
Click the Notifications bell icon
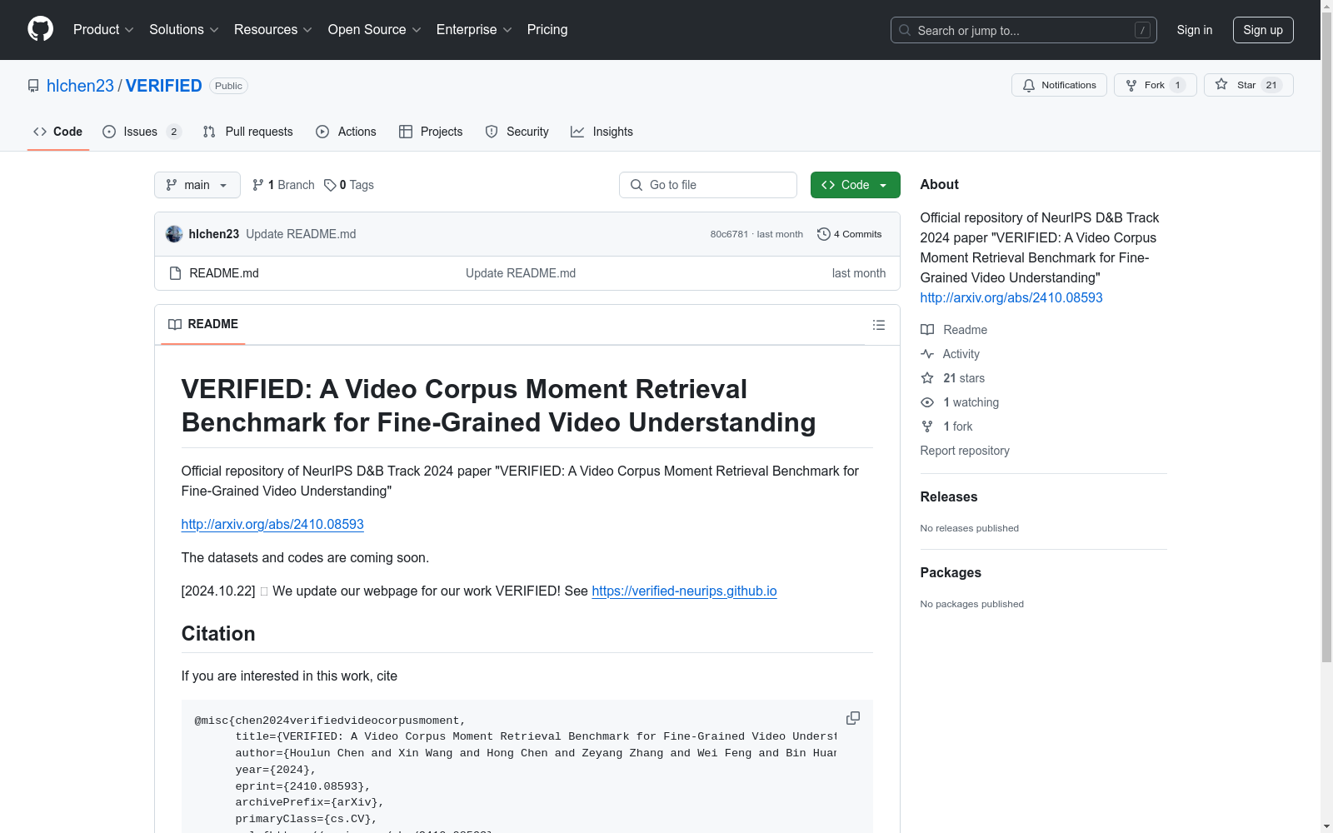1029,85
